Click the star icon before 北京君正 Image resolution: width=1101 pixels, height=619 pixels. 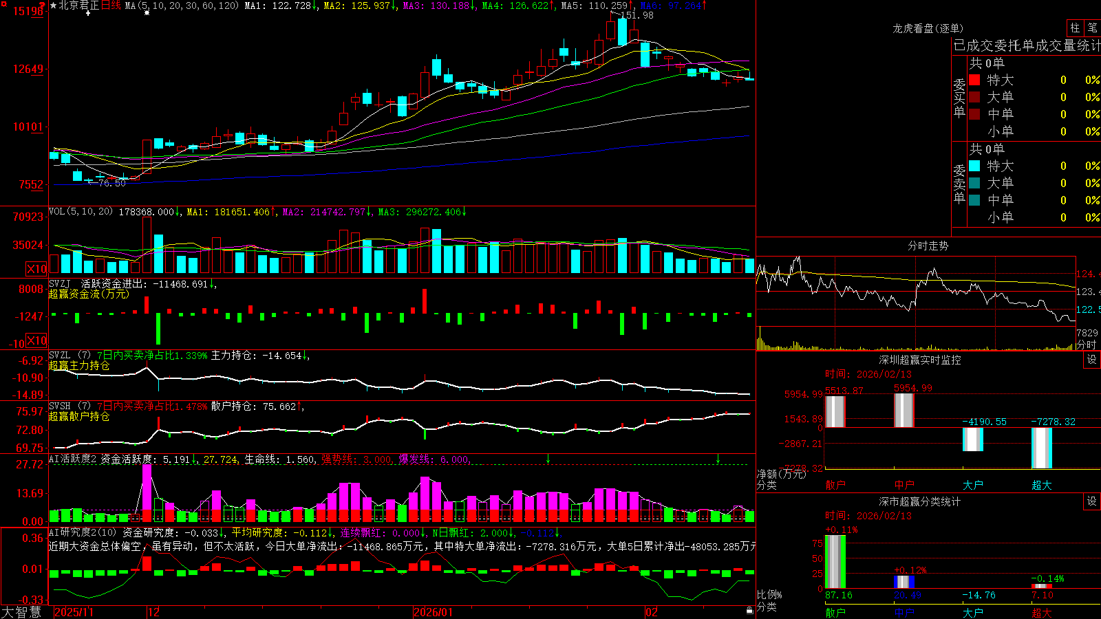[x=53, y=6]
